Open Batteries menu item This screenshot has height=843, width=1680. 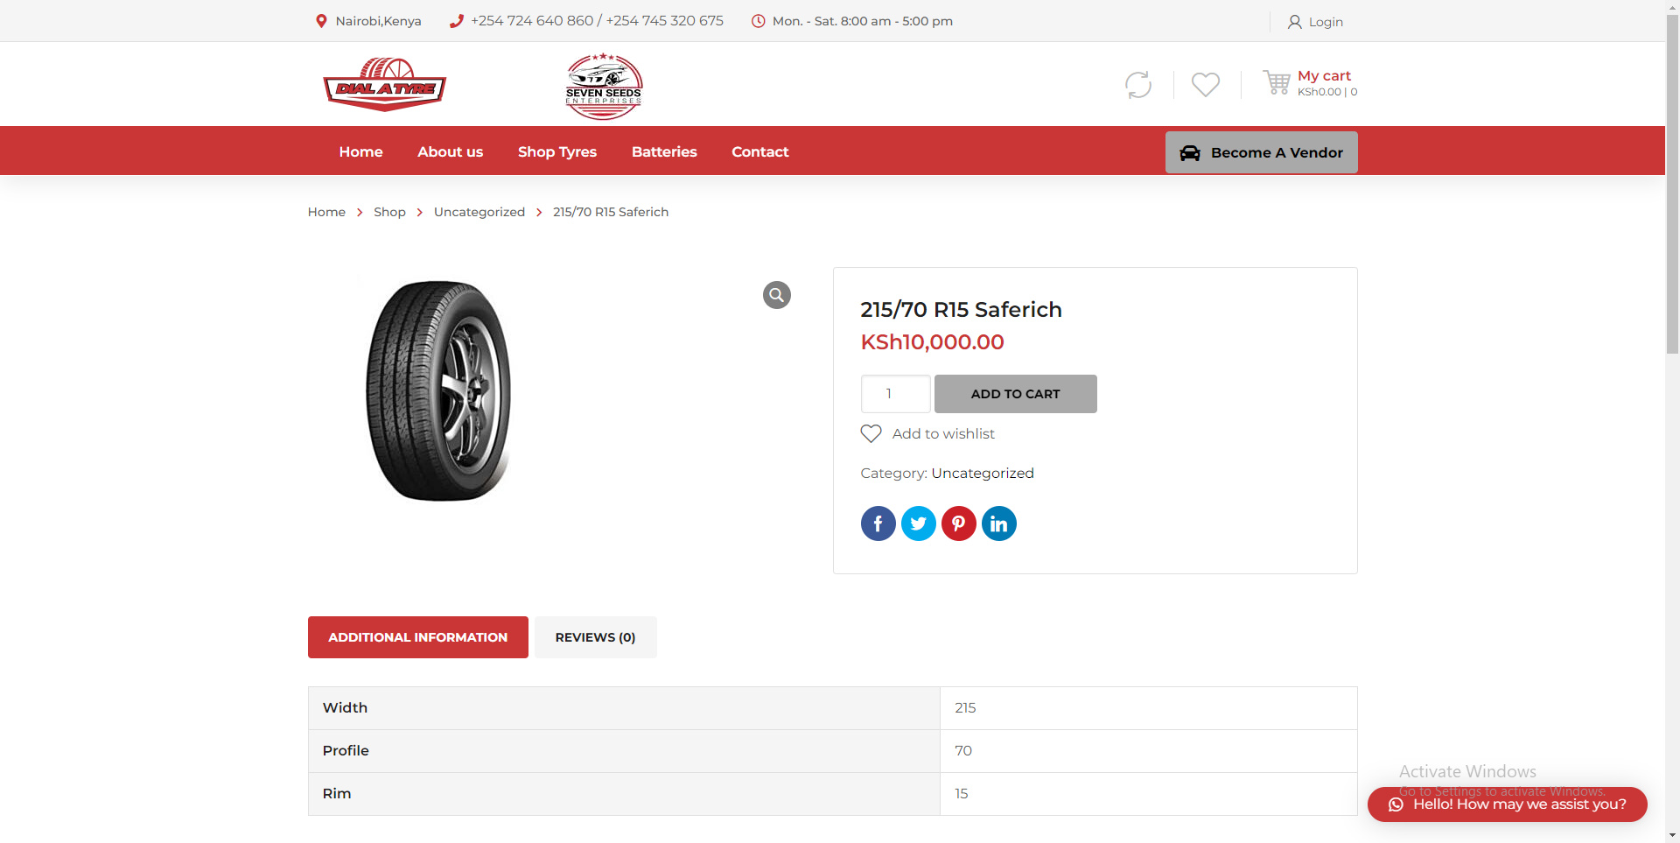pos(664,151)
